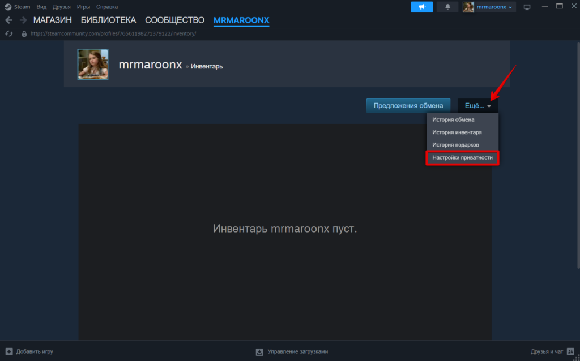Toggle the Ещё... dropdown button
This screenshot has height=361, width=580.
click(478, 106)
